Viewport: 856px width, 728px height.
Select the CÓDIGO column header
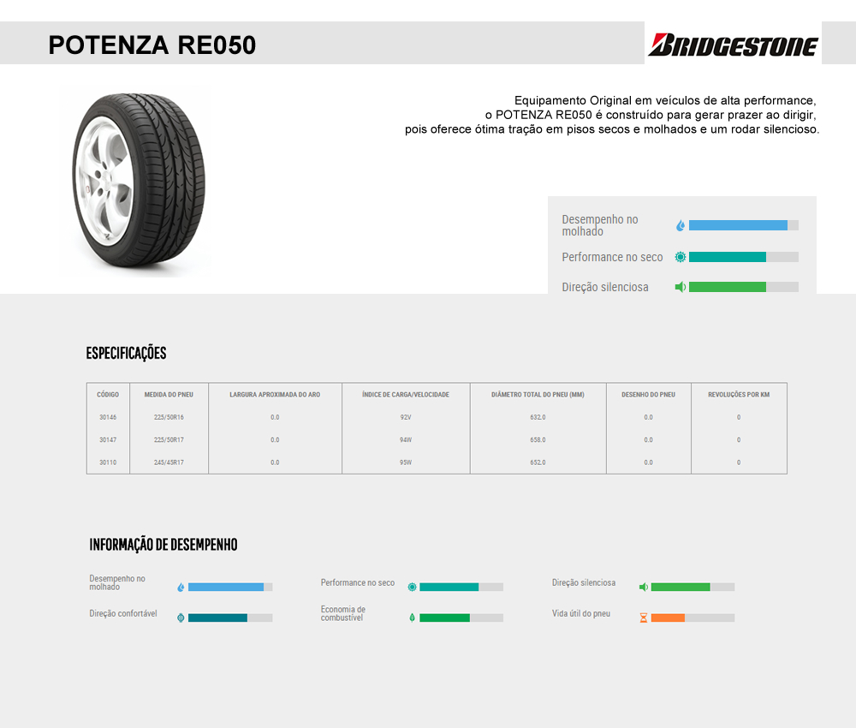[108, 394]
